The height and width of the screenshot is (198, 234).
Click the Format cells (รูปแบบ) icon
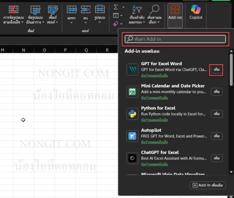coord(100,9)
